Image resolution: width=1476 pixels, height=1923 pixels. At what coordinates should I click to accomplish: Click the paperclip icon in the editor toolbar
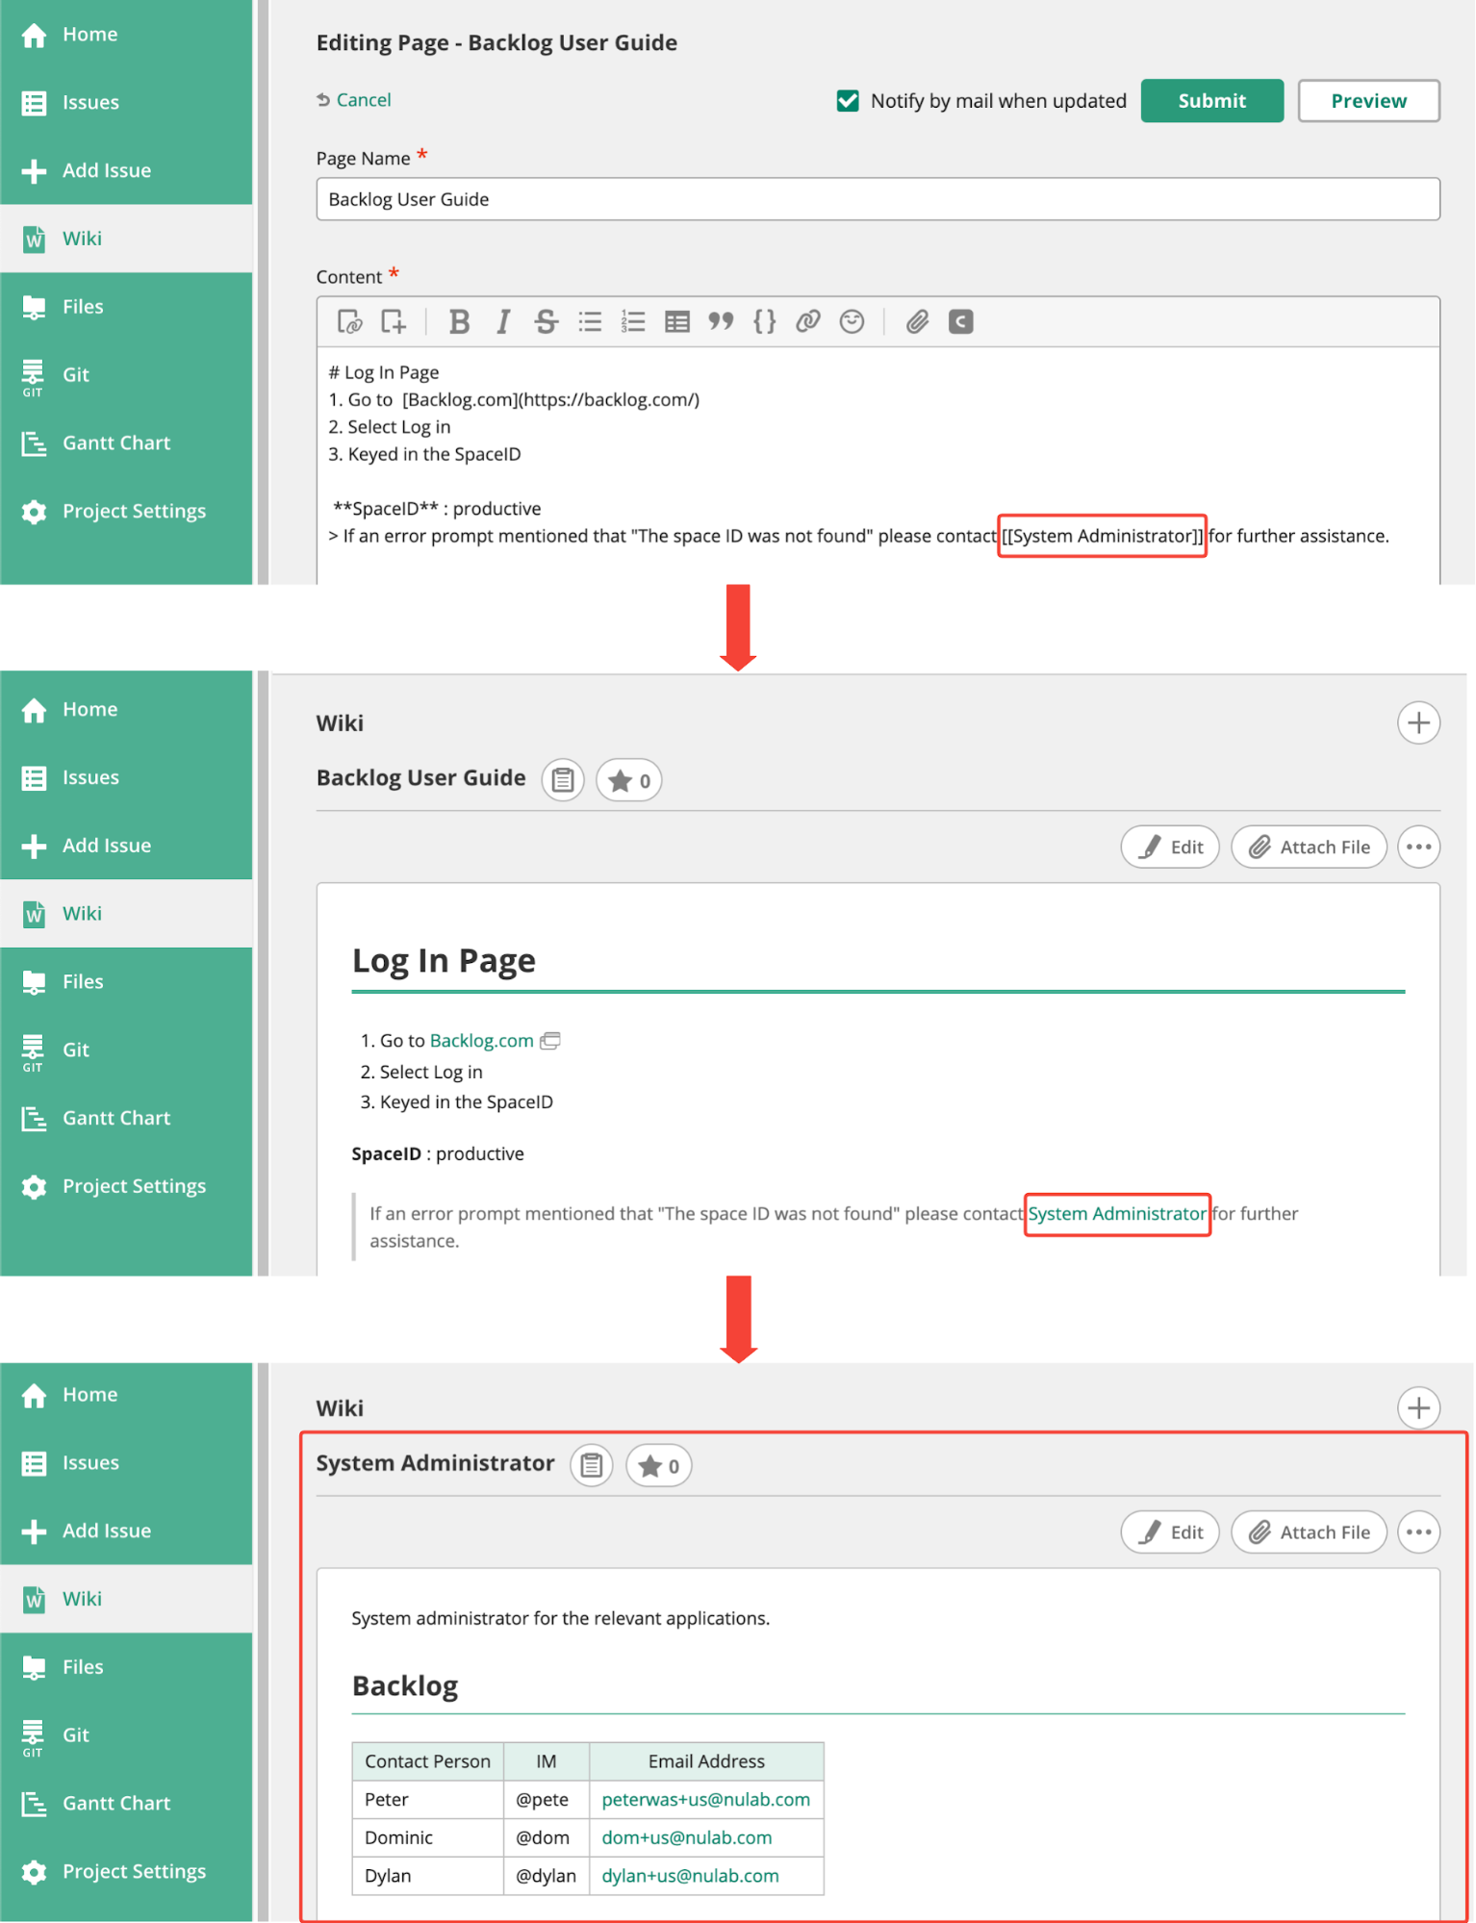coord(917,321)
